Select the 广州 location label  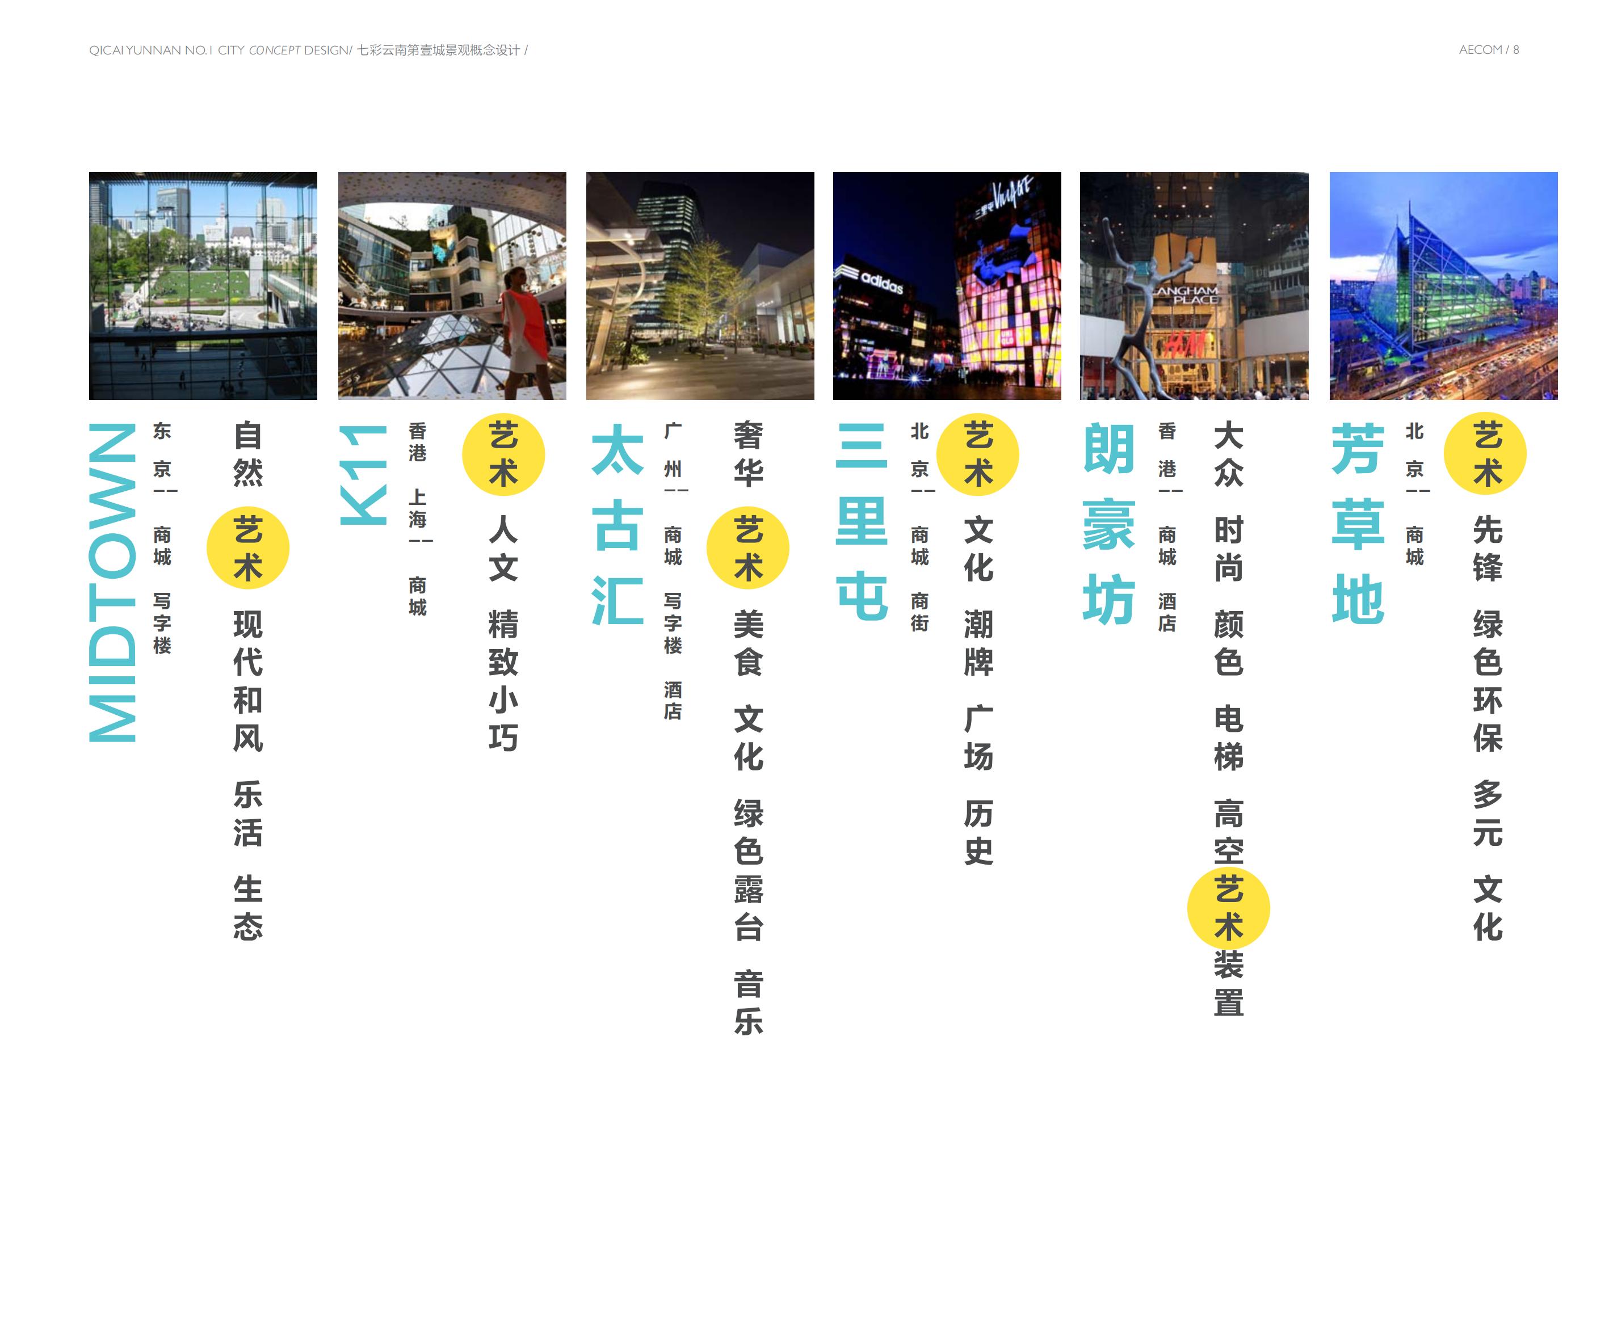[673, 449]
